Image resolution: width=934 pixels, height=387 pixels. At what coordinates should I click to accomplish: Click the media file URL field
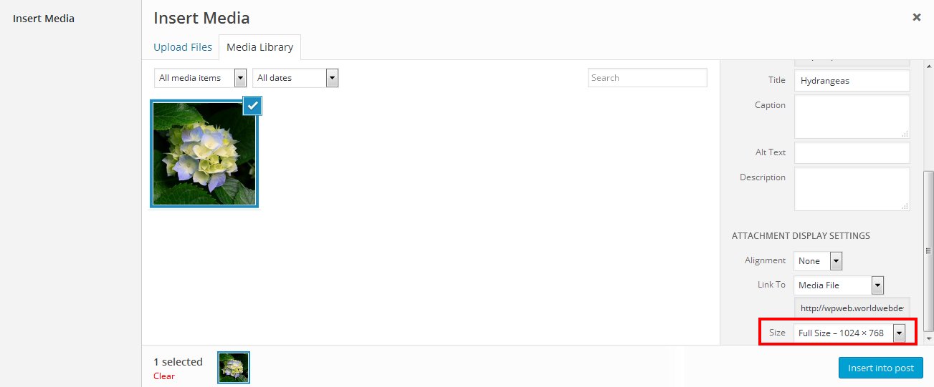(852, 308)
